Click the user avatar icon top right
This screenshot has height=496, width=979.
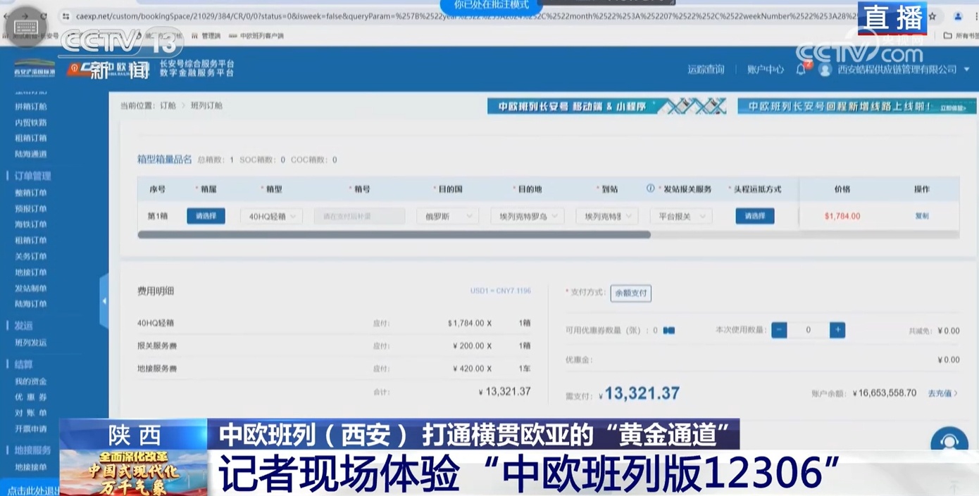click(x=825, y=69)
